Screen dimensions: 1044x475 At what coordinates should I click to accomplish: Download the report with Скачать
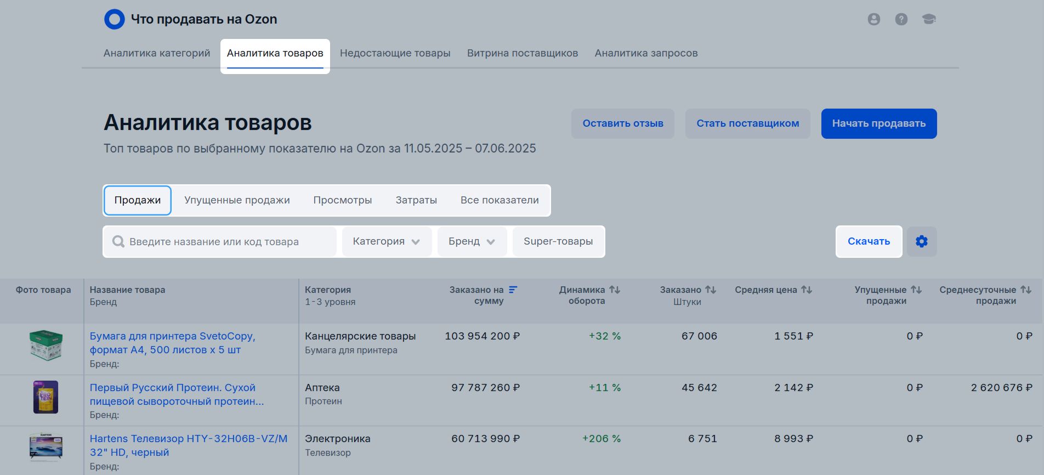click(869, 241)
